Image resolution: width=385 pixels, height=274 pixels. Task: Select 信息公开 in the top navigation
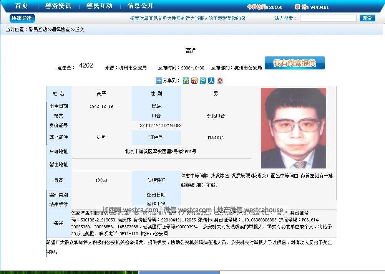click(x=140, y=6)
